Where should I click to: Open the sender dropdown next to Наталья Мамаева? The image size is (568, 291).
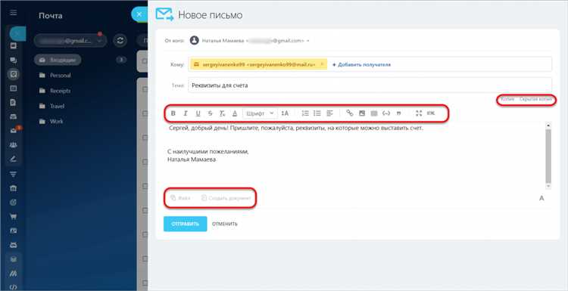[x=308, y=41]
